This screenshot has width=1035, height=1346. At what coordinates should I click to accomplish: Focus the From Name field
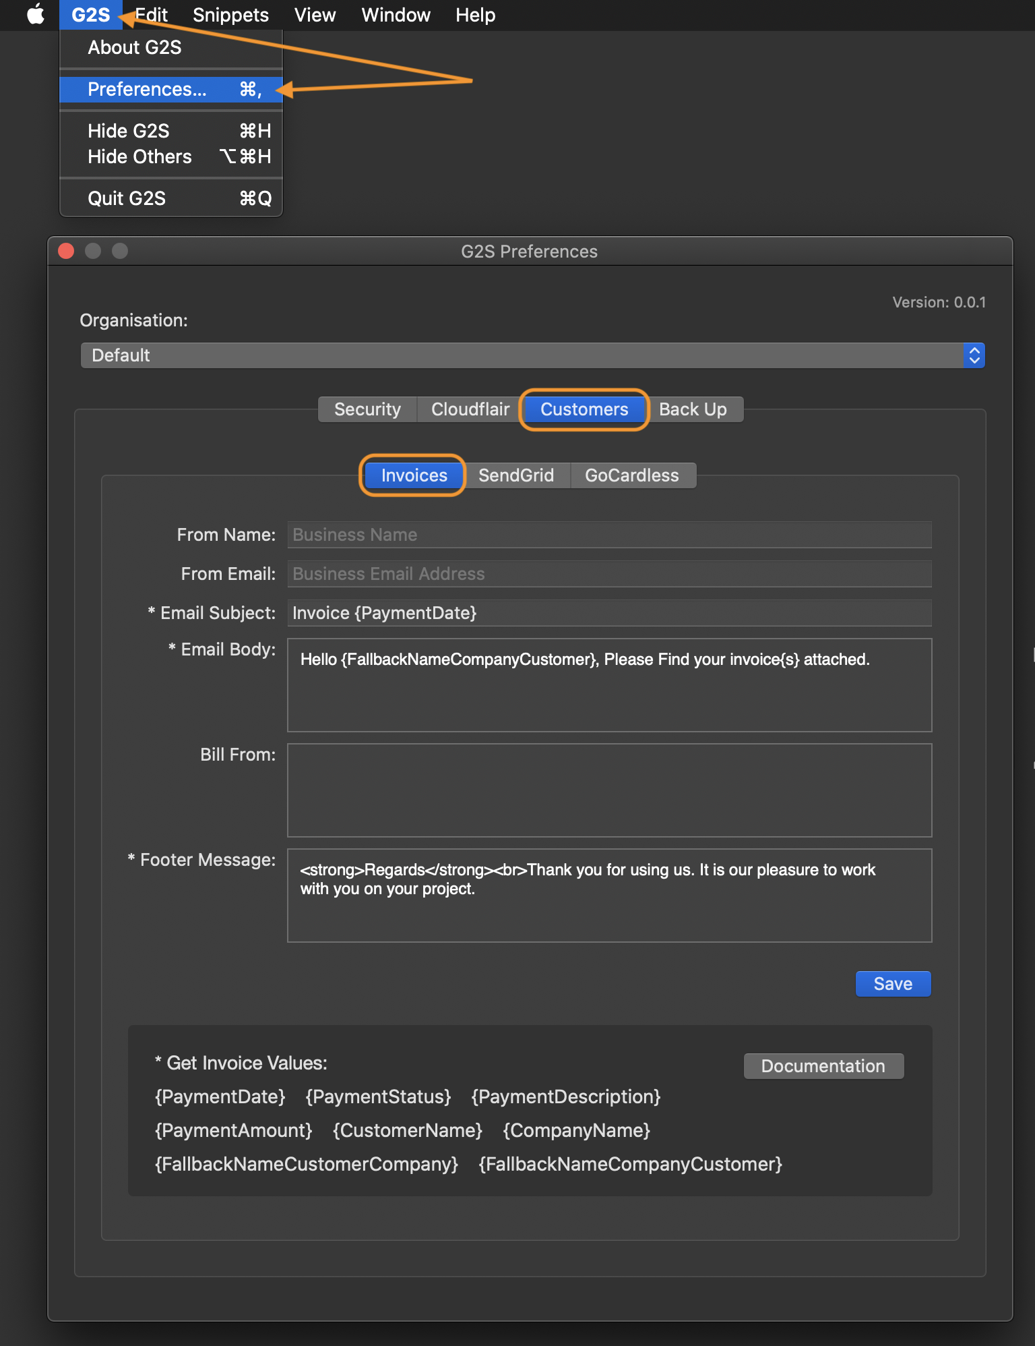609,535
